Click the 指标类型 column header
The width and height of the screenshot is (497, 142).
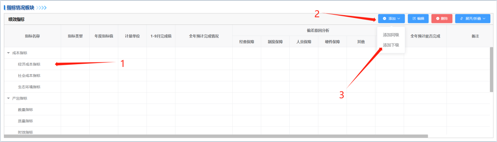(75, 36)
